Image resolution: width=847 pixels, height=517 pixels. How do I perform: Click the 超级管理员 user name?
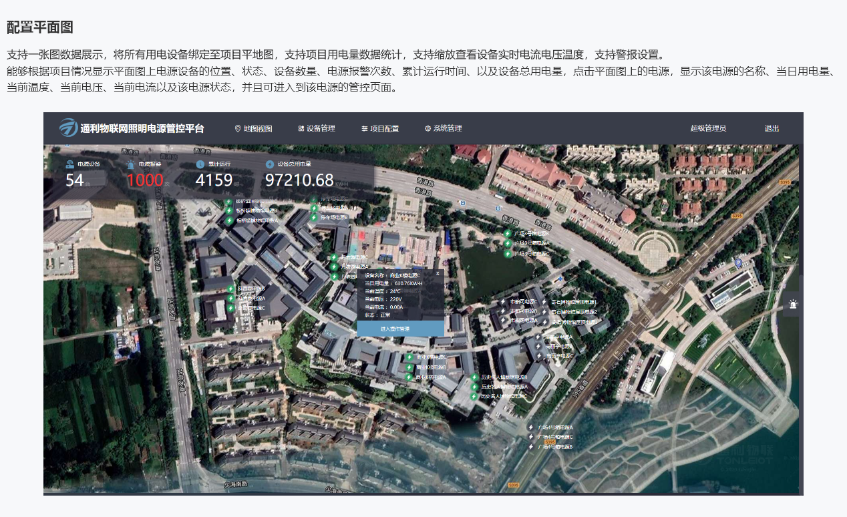pos(708,128)
